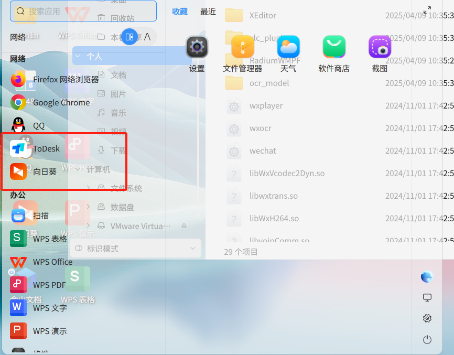Click the monitor icon in launcher sidebar
This screenshot has width=454, height=355.
427,297
